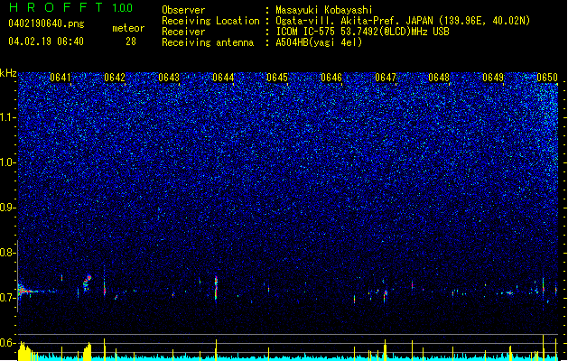The width and height of the screenshot is (568, 361).
Task: Click the curved meteor echo after 0641
Action: point(87,282)
